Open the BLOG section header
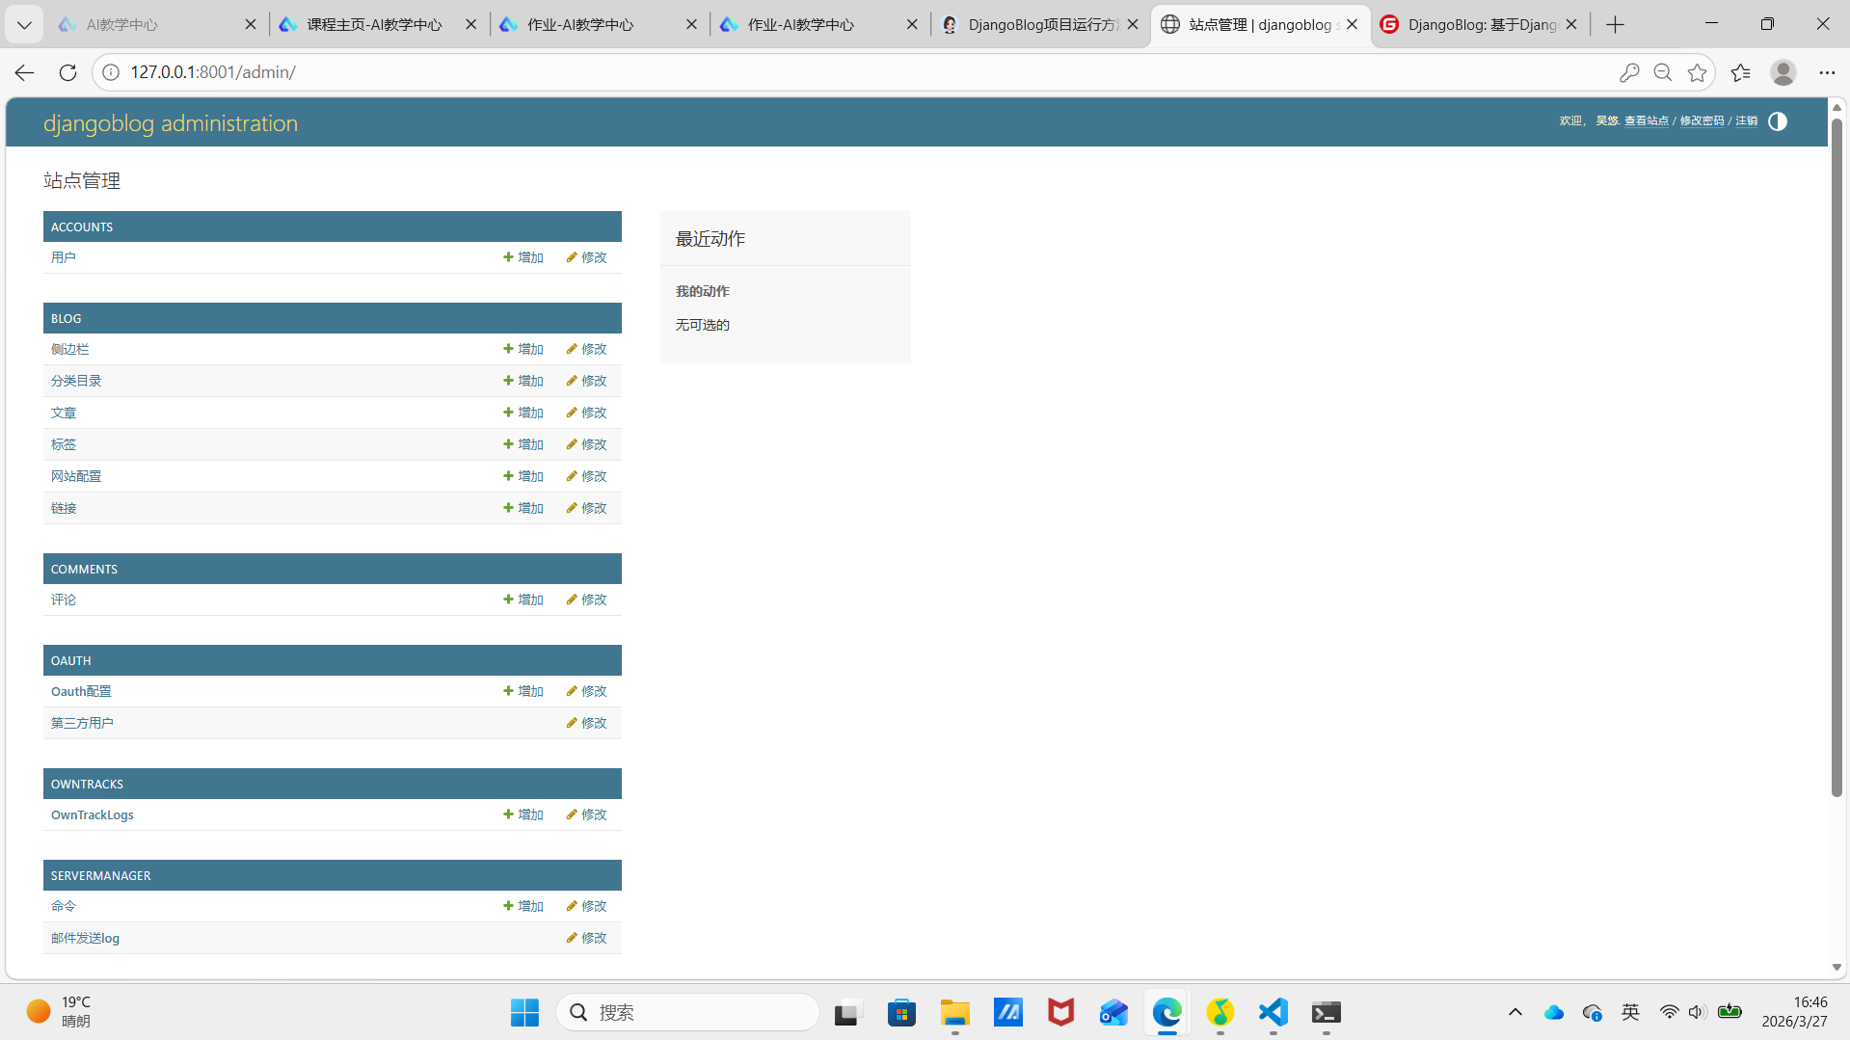Viewport: 1850px width, 1040px height. tap(67, 319)
